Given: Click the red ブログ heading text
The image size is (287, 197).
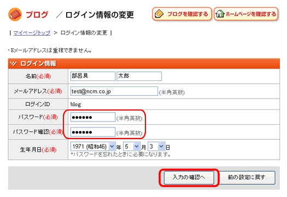Looking at the screenshot, I should tap(37, 14).
